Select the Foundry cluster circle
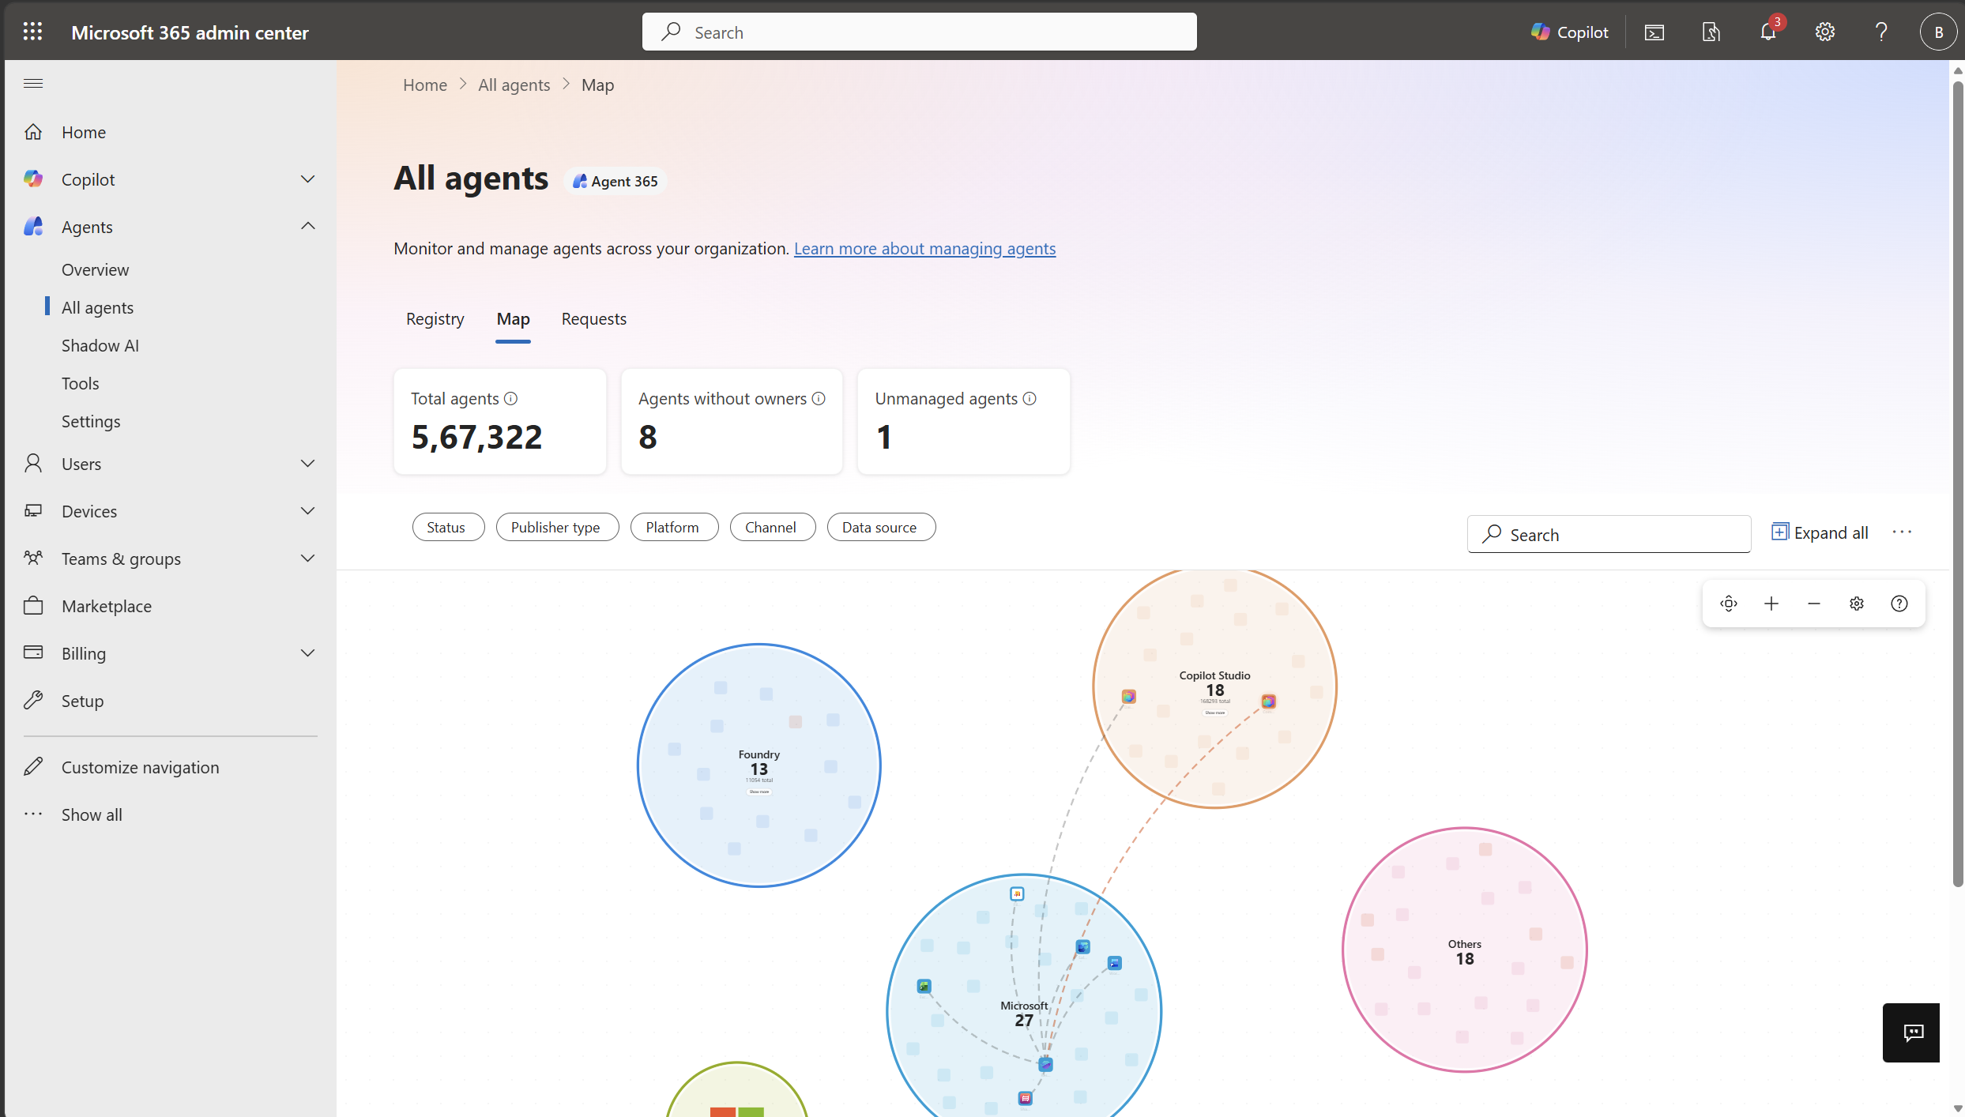 (x=759, y=765)
